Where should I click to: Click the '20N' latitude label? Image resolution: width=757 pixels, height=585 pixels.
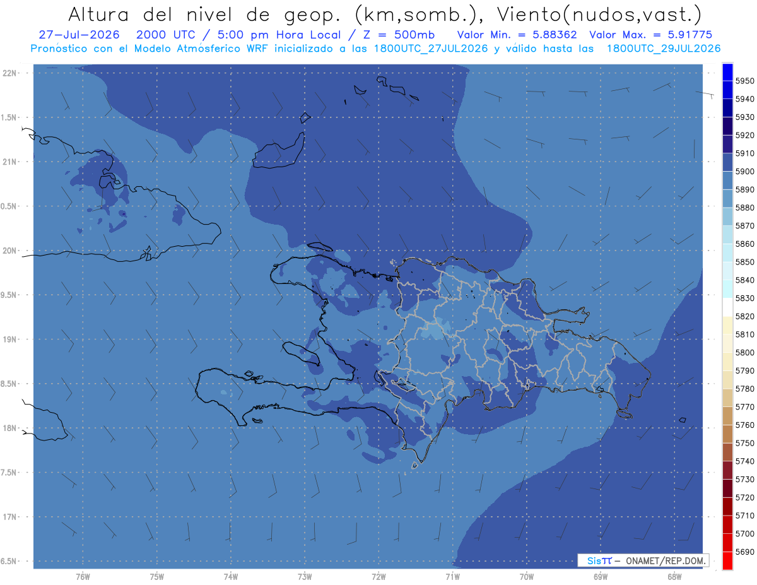(11, 251)
